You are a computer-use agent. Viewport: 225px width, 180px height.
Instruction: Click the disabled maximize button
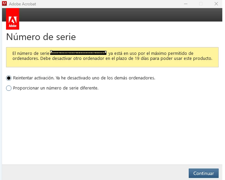[x=201, y=4]
